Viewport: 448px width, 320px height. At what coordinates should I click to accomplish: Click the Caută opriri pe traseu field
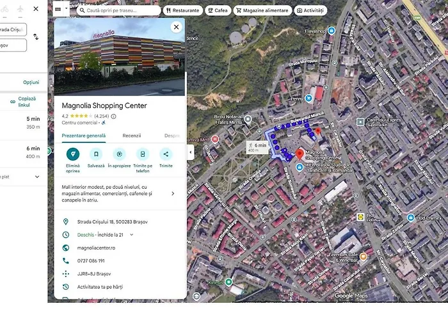(118, 10)
